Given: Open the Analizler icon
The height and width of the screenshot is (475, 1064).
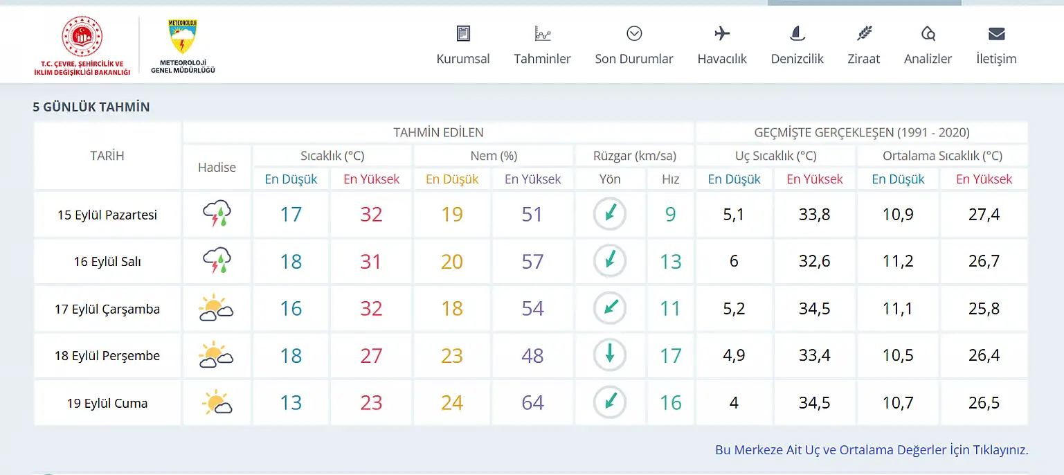Looking at the screenshot, I should tap(928, 33).
